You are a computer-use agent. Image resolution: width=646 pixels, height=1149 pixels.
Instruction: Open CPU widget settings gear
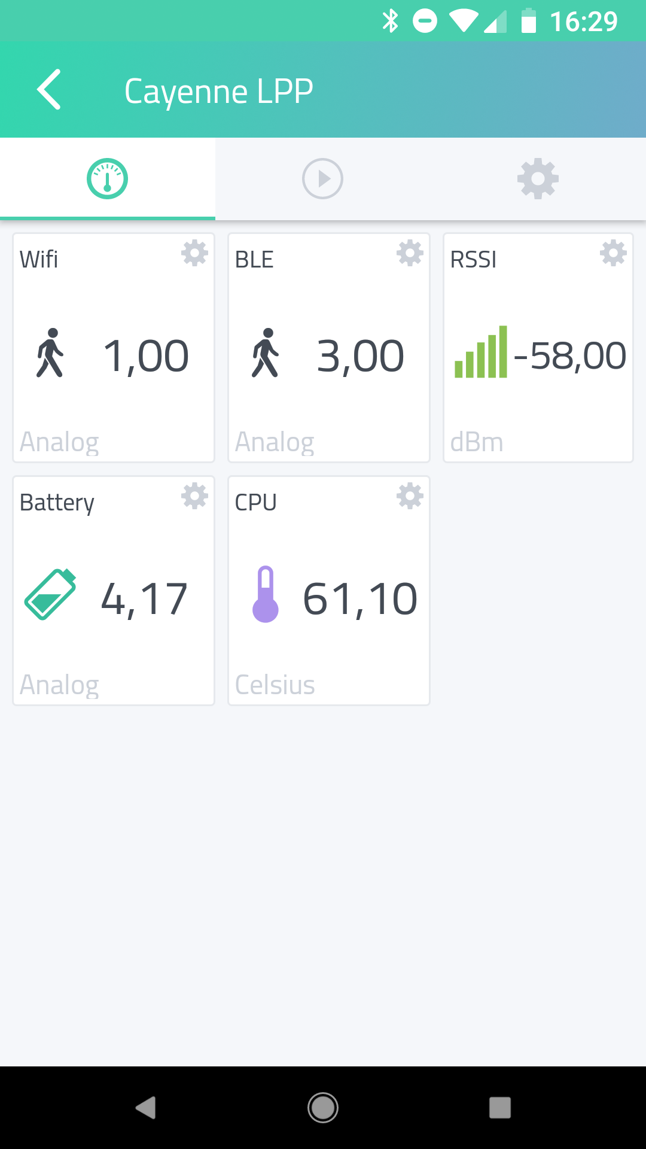(x=410, y=496)
